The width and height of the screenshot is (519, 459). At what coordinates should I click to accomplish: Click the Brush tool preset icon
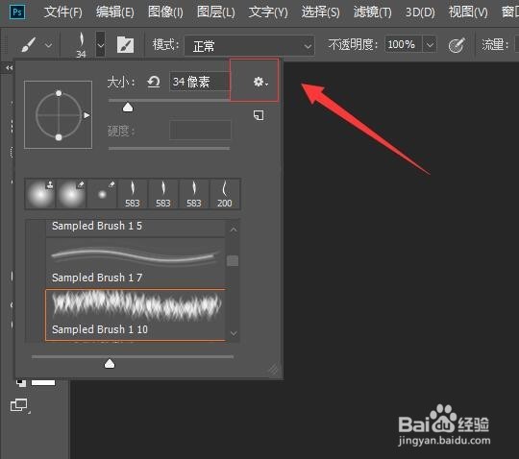29,44
